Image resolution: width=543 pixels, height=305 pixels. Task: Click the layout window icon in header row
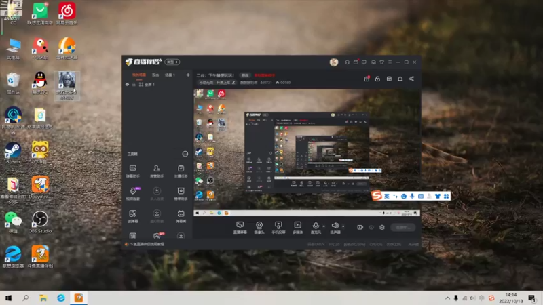(389, 79)
